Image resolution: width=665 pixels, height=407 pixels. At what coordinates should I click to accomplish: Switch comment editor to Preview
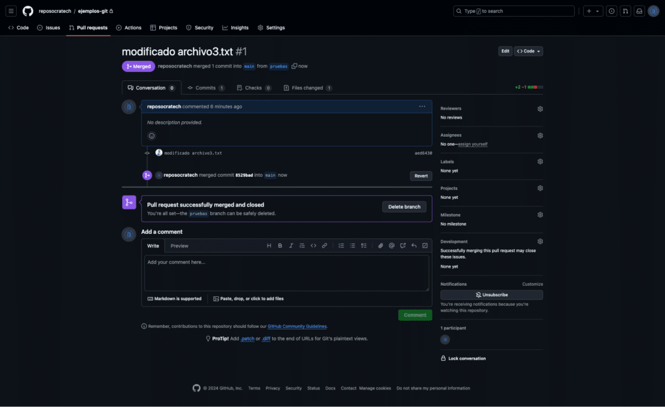(179, 246)
